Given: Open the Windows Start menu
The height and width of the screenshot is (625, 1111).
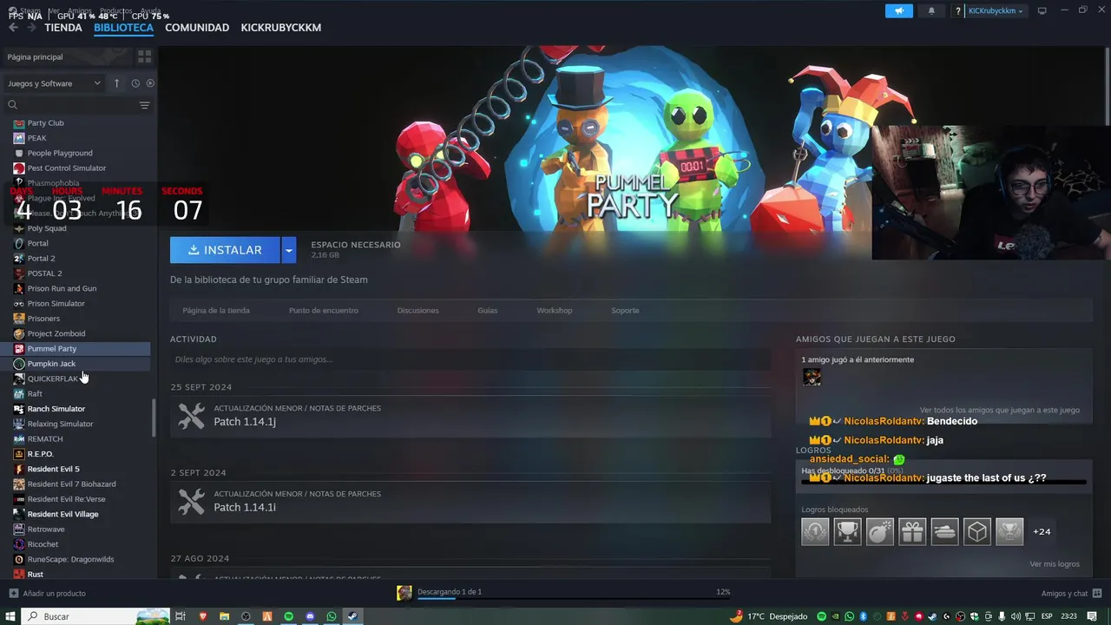Looking at the screenshot, I should (10, 616).
